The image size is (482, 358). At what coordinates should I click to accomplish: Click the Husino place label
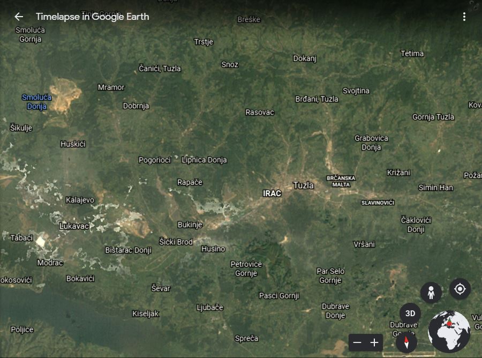pyautogui.click(x=213, y=249)
